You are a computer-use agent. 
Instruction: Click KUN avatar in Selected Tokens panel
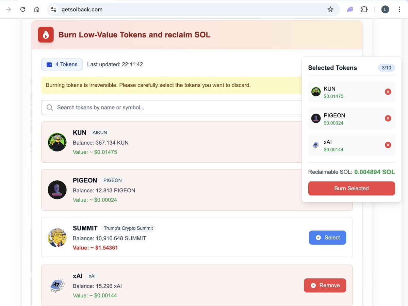pos(316,92)
